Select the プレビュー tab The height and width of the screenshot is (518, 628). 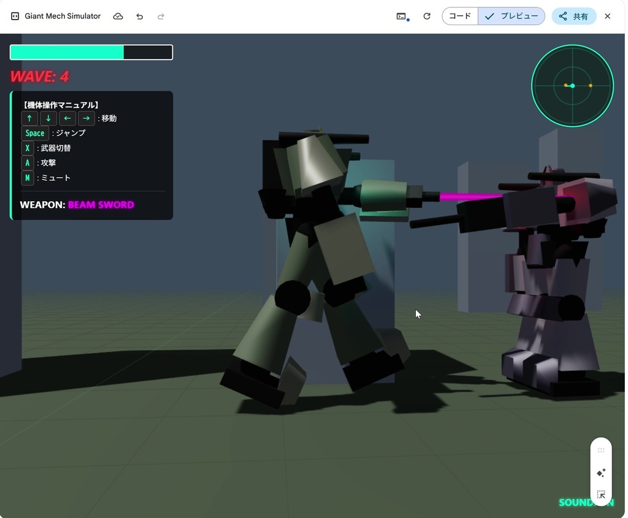pos(511,16)
